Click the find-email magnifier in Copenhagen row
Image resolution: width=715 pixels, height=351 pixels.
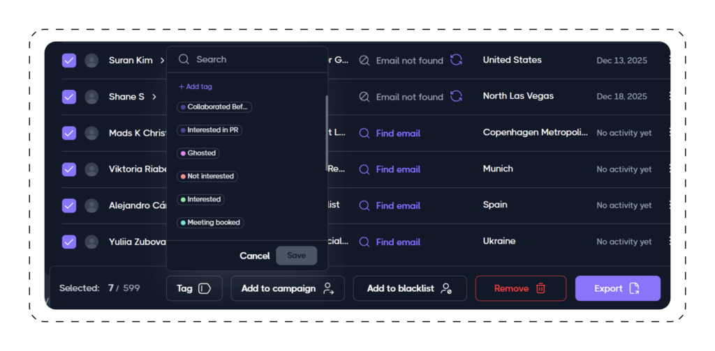click(x=364, y=133)
